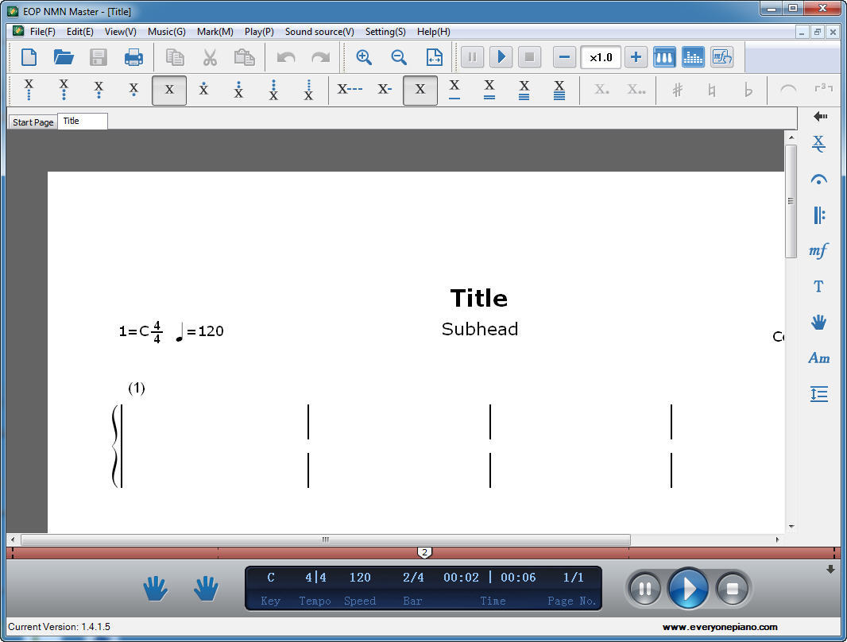Choose the Am chord marker tool
Image resolution: width=847 pixels, height=642 pixels.
click(x=818, y=358)
